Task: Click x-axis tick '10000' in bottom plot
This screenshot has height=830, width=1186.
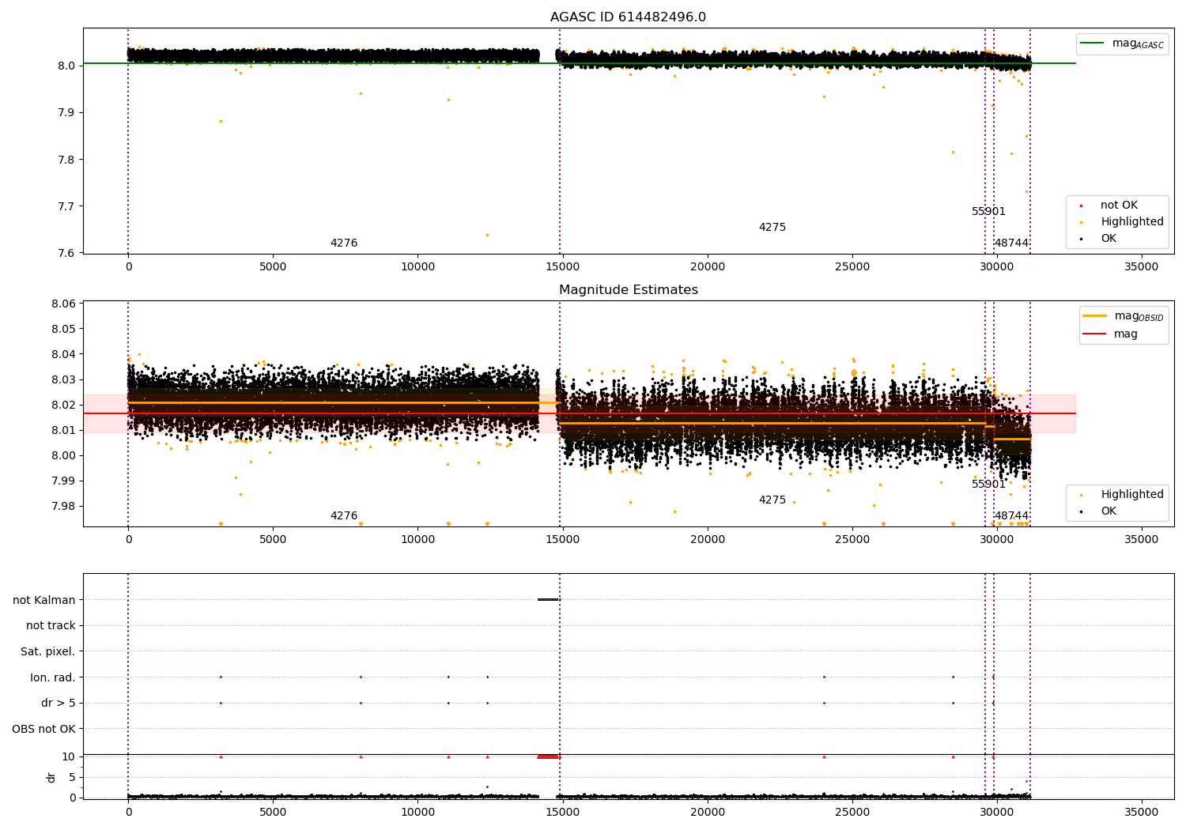Action: pyautogui.click(x=417, y=813)
